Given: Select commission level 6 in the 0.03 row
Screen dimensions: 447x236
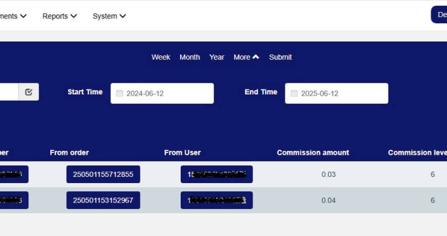Looking at the screenshot, I should pos(433,174).
